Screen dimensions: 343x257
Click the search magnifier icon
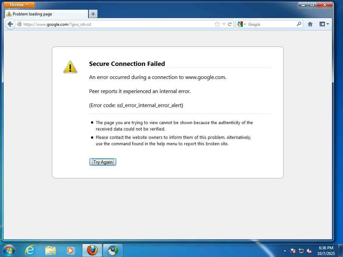pyautogui.click(x=299, y=24)
